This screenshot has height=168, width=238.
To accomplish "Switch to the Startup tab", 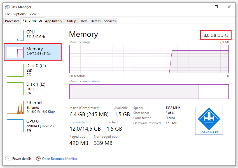I will pyautogui.click(x=71, y=21).
